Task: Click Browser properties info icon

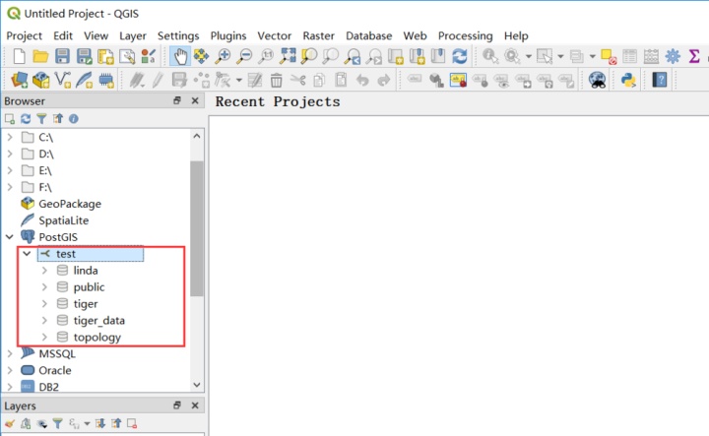Action: (x=74, y=119)
